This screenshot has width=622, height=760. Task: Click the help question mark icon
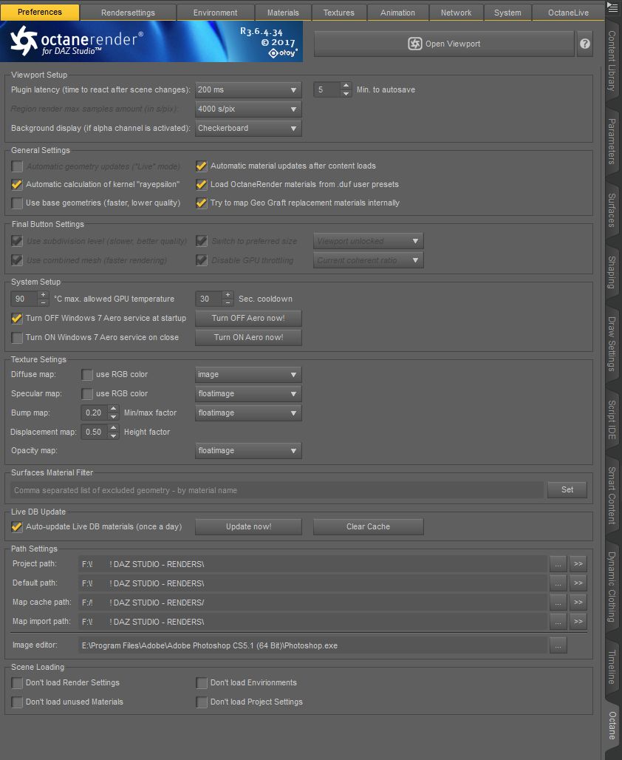pyautogui.click(x=585, y=44)
